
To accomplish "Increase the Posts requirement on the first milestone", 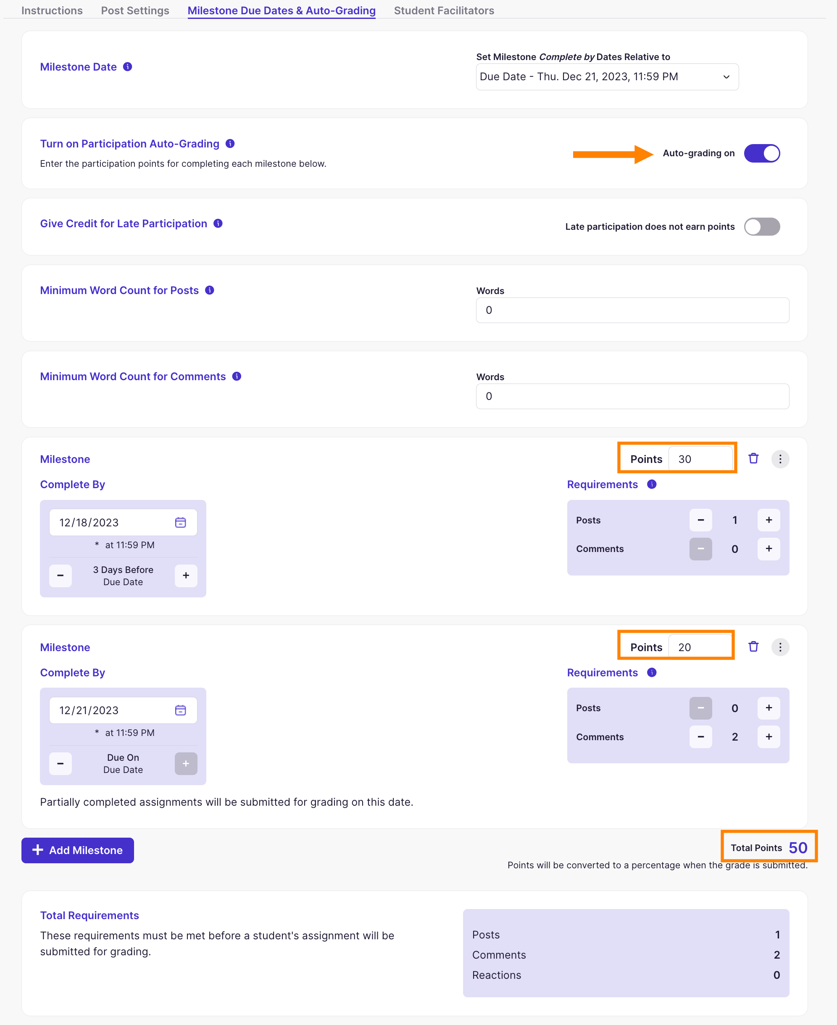I will (769, 520).
